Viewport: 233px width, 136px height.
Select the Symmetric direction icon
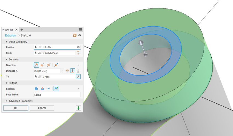pyautogui.click(x=49, y=65)
